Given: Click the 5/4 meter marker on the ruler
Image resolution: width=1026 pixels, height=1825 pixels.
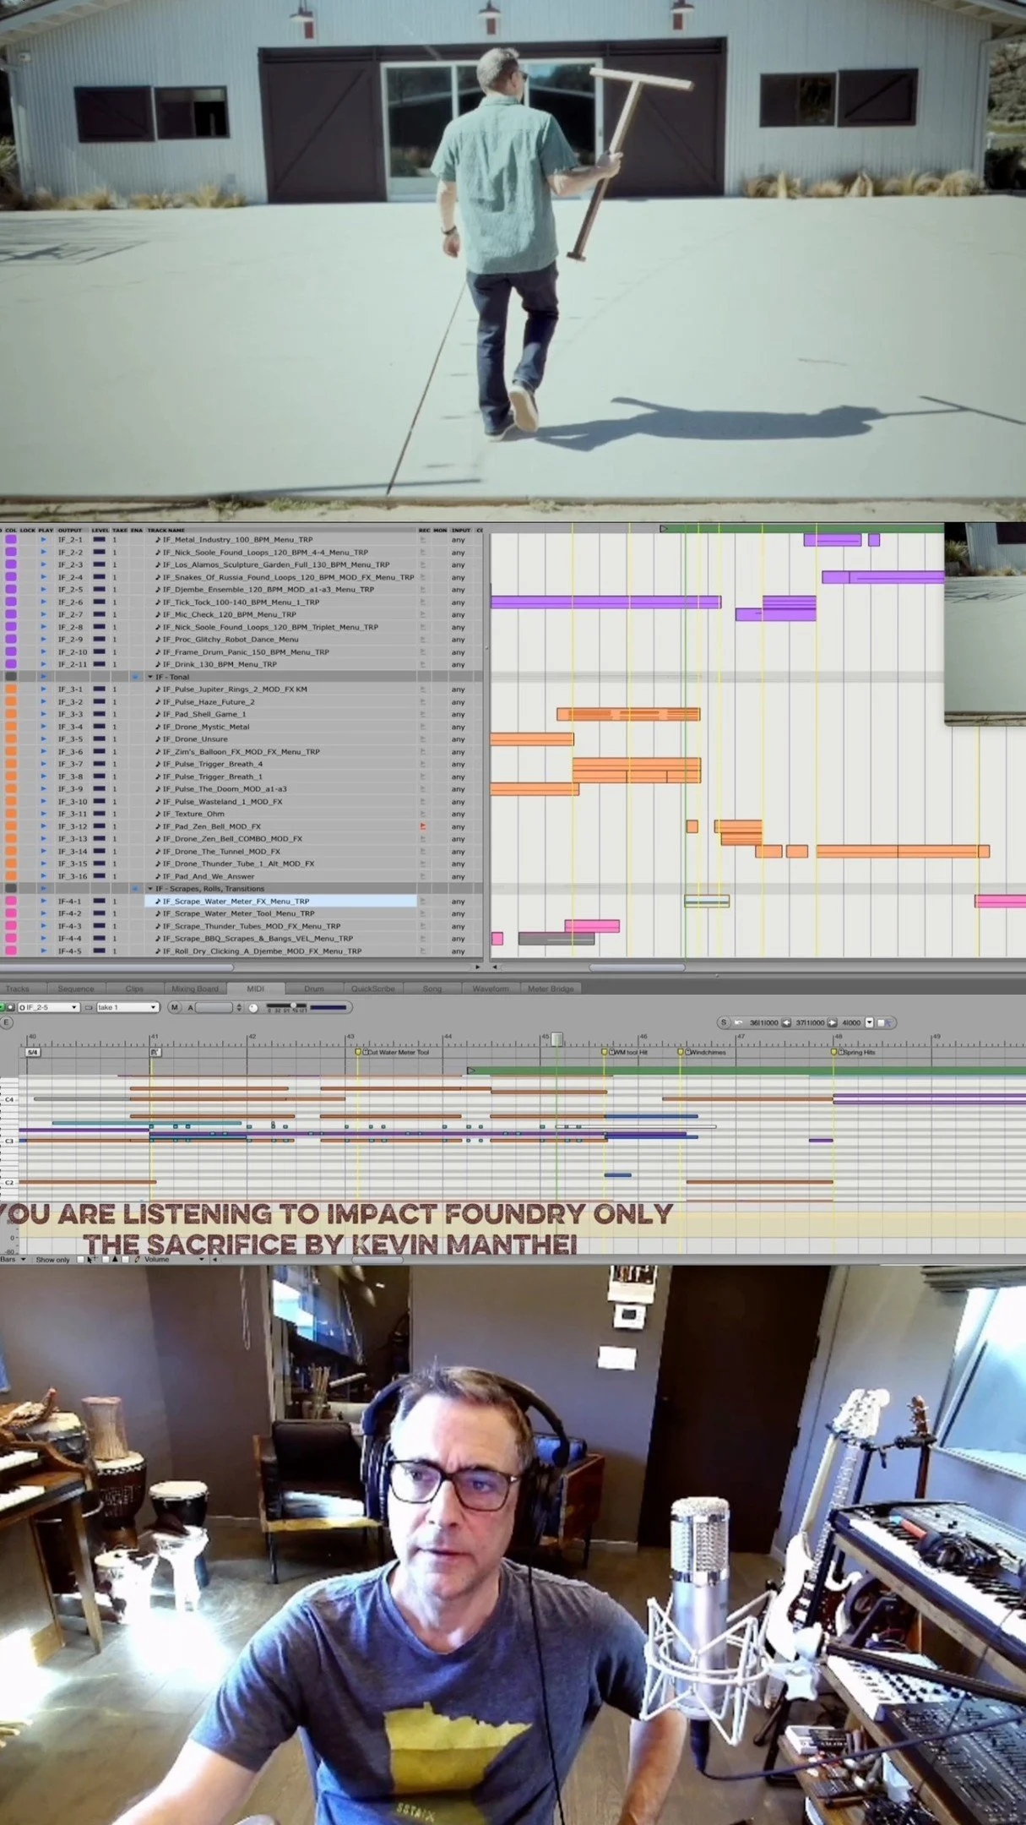Looking at the screenshot, I should click(x=33, y=1052).
